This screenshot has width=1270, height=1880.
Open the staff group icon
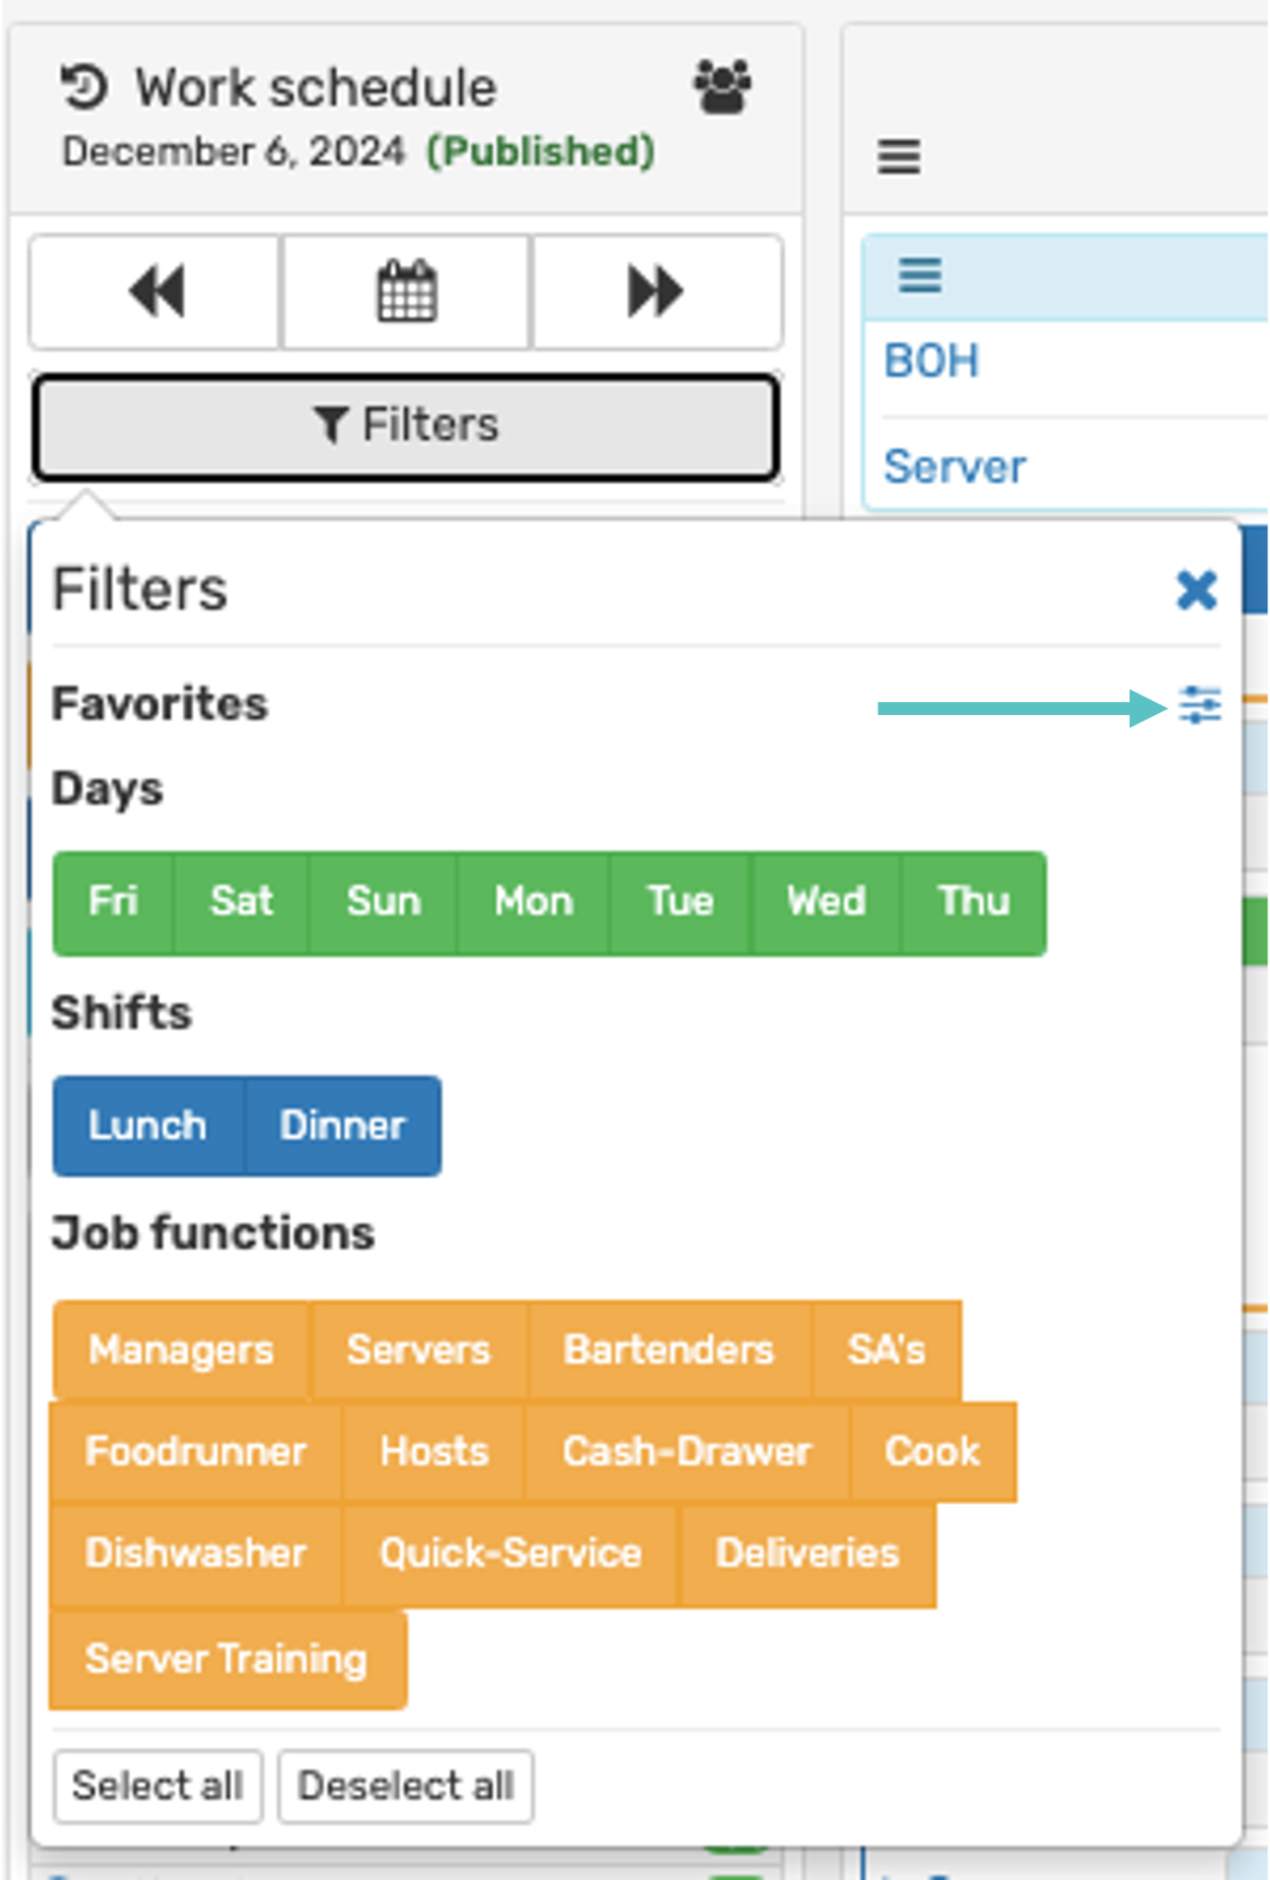[x=722, y=88]
